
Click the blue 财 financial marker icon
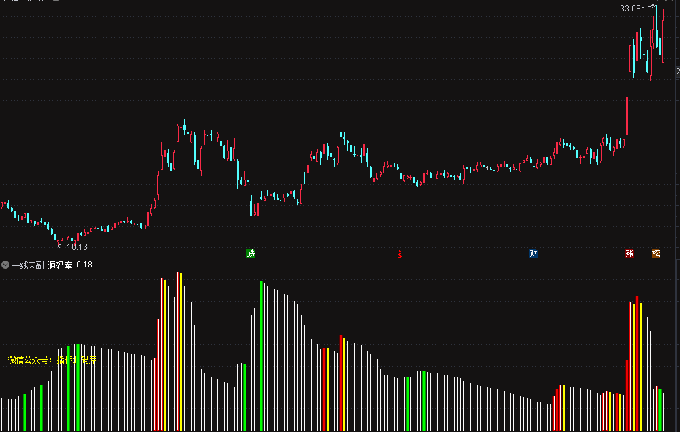coord(533,253)
